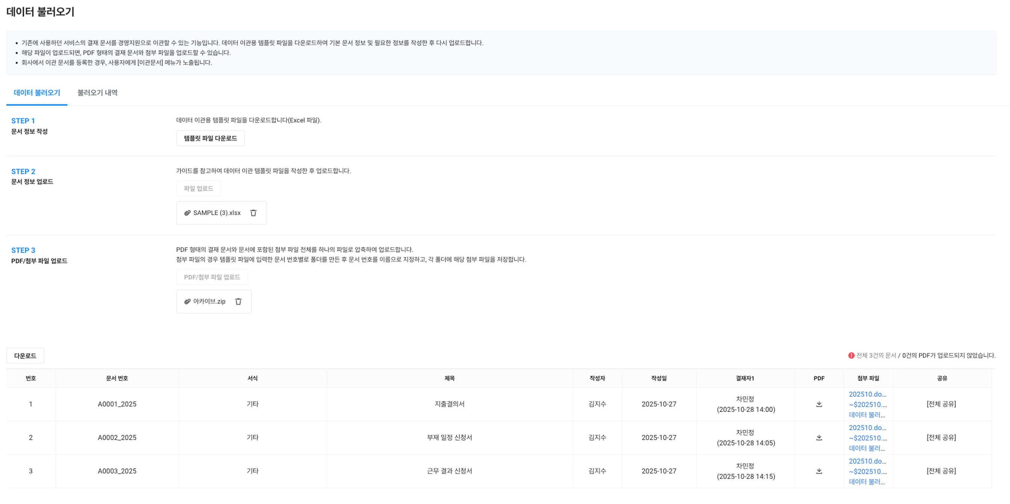Download PDF for document A0003_2025
1010x504 pixels.
[x=819, y=471]
